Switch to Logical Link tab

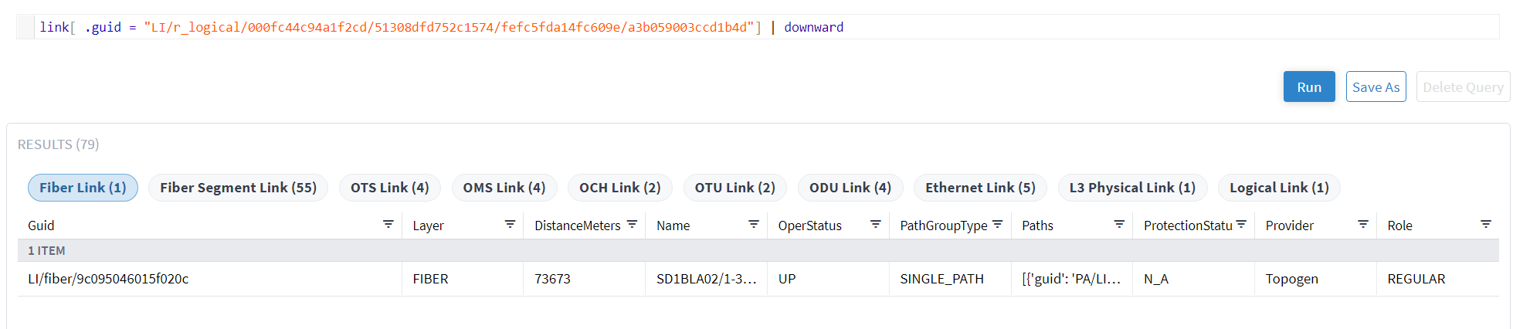point(1278,188)
